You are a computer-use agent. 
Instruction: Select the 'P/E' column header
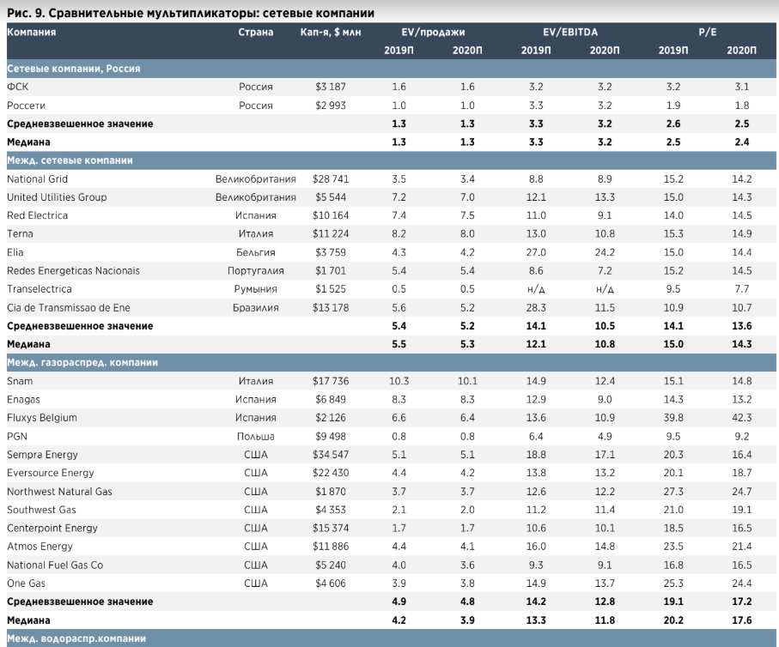[x=708, y=33]
